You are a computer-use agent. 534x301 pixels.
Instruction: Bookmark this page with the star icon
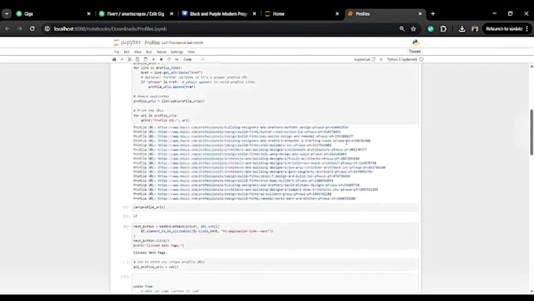[x=413, y=29]
